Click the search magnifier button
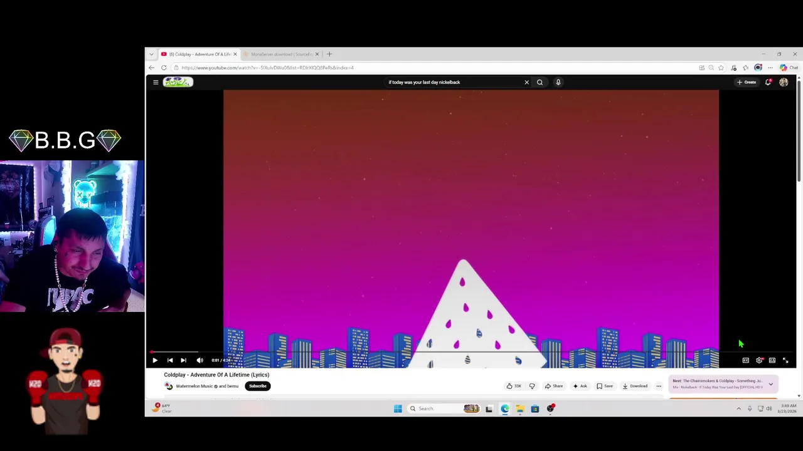This screenshot has height=451, width=803. tap(540, 82)
